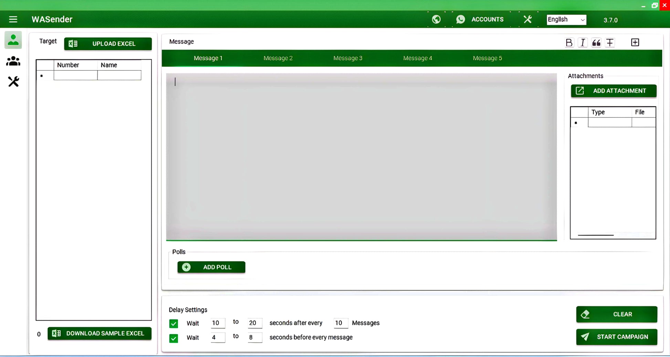Viewport: 670px width, 357px height.
Task: Click Add Attachment button
Action: pyautogui.click(x=614, y=91)
